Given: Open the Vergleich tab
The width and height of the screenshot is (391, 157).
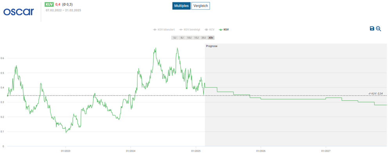Looking at the screenshot, I should coord(201,6).
